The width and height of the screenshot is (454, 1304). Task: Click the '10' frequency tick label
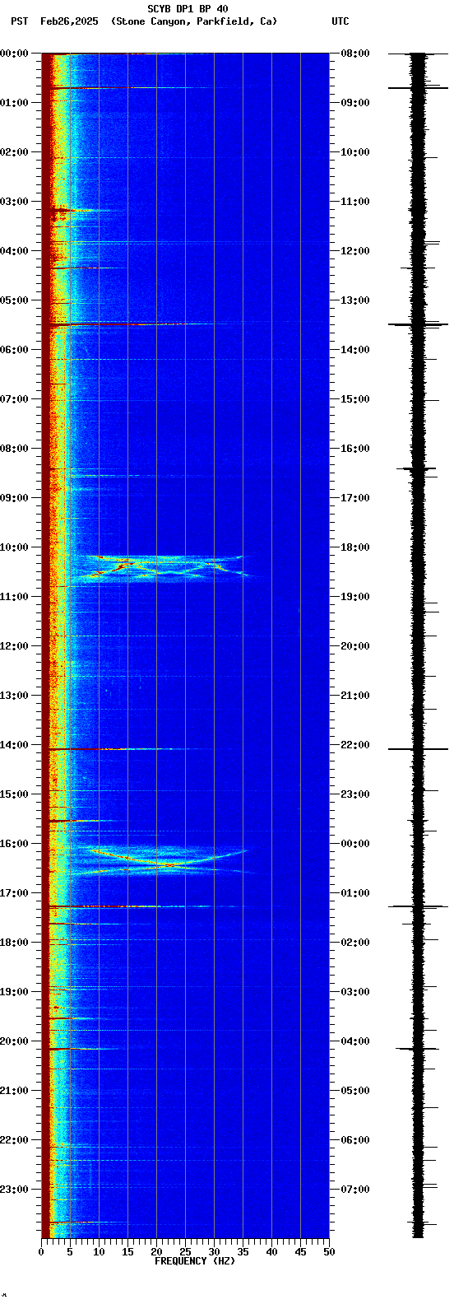(99, 1252)
